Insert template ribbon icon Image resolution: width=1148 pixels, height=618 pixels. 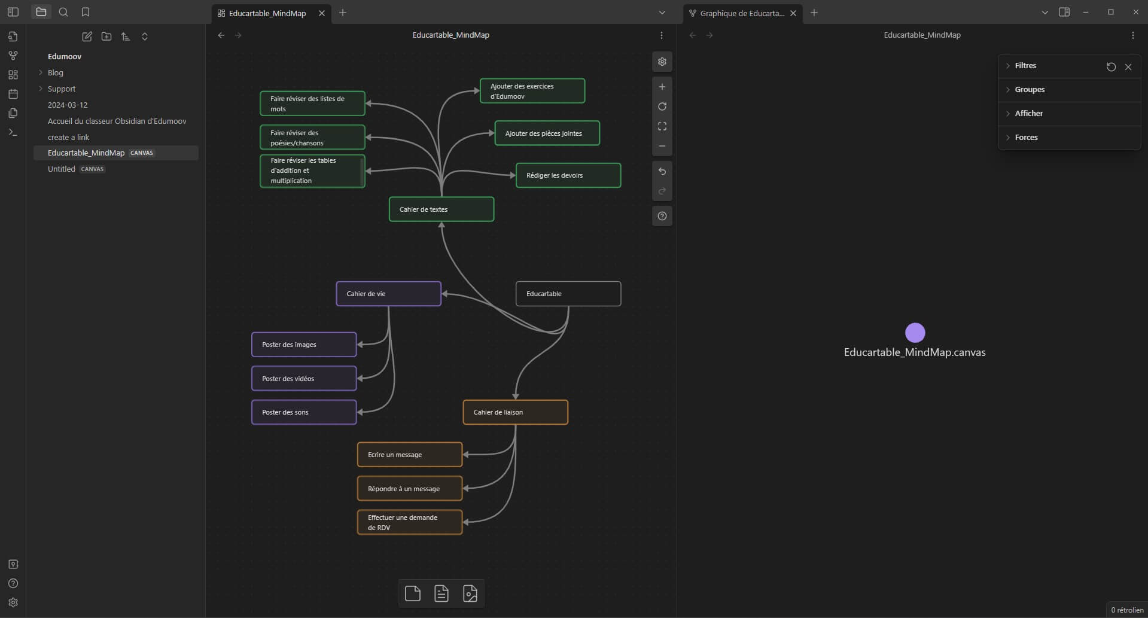tap(13, 113)
